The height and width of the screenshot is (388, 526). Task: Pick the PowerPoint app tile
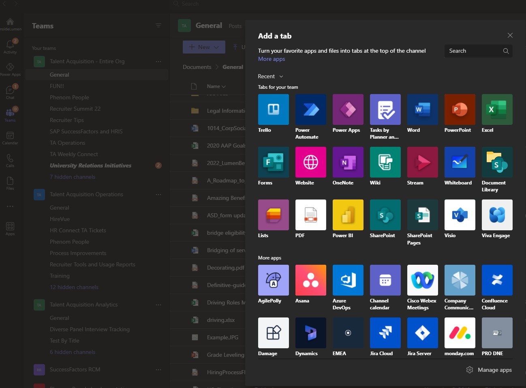pos(460,109)
